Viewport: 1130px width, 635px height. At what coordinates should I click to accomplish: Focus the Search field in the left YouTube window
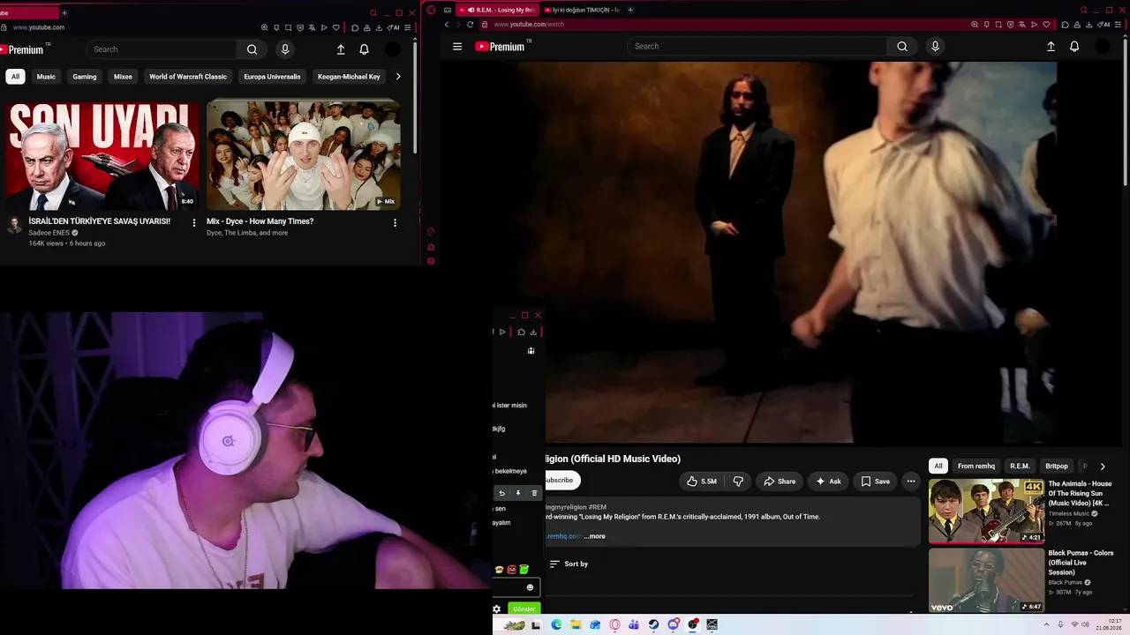(x=162, y=49)
